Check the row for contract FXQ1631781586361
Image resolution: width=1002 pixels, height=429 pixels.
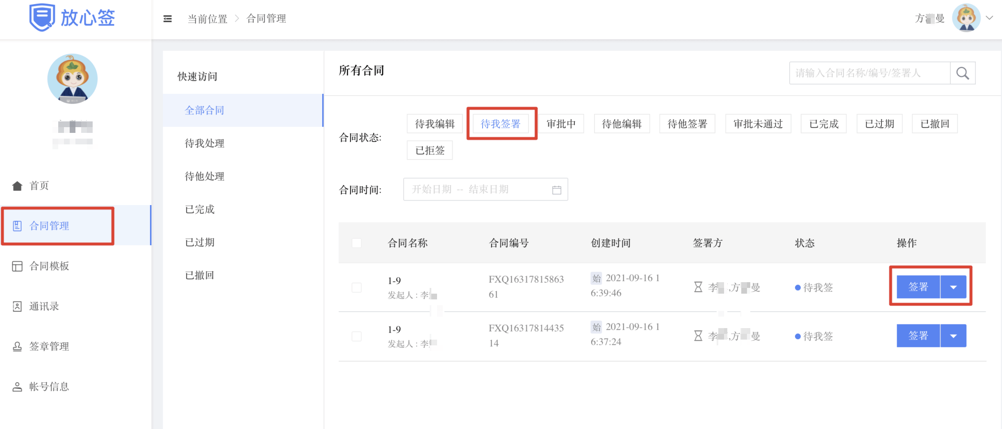click(357, 287)
